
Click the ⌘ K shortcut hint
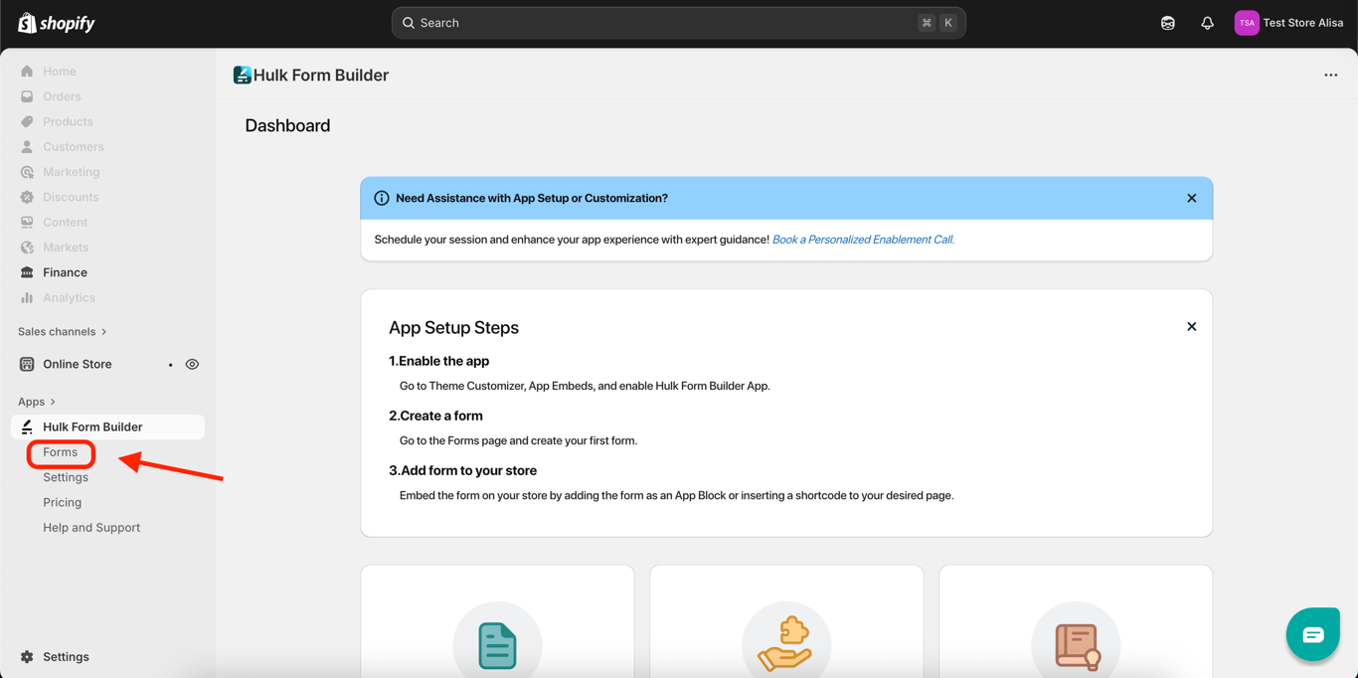[937, 23]
